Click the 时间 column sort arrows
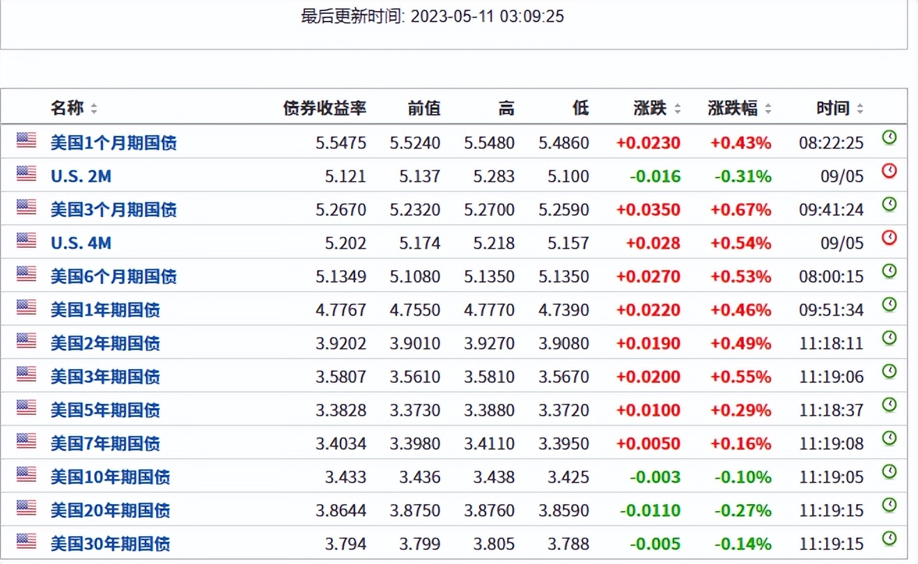 (858, 108)
